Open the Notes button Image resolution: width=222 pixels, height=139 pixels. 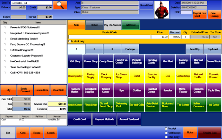[x=190, y=132]
